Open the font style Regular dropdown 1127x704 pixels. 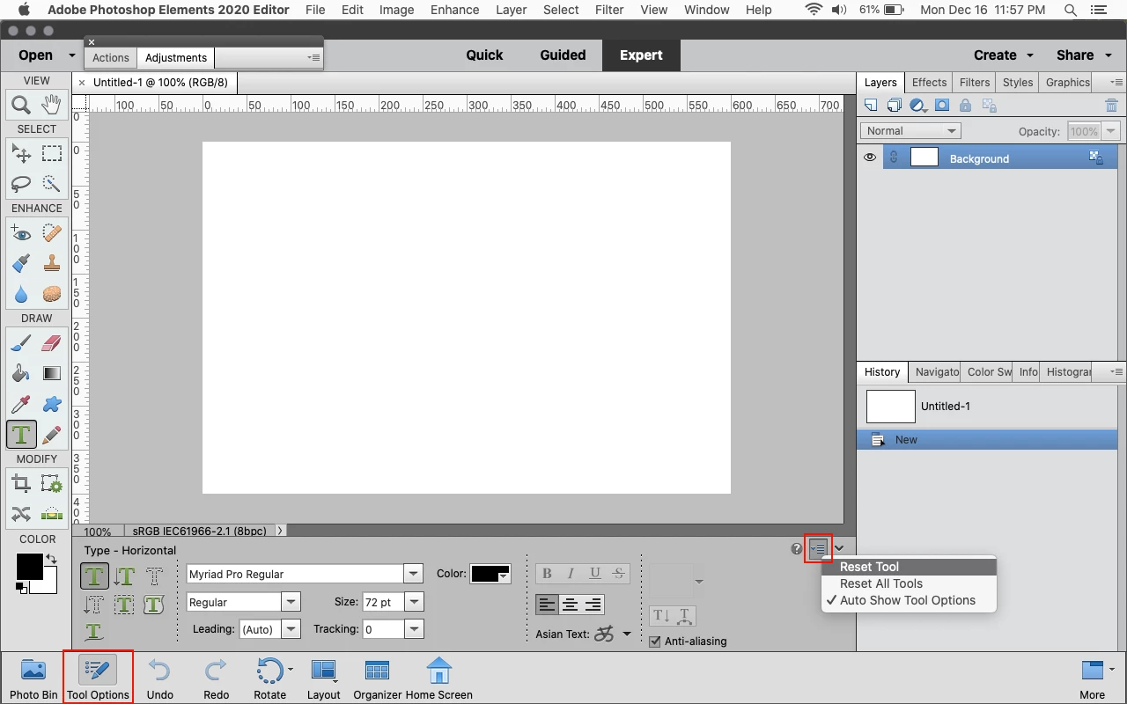(291, 602)
